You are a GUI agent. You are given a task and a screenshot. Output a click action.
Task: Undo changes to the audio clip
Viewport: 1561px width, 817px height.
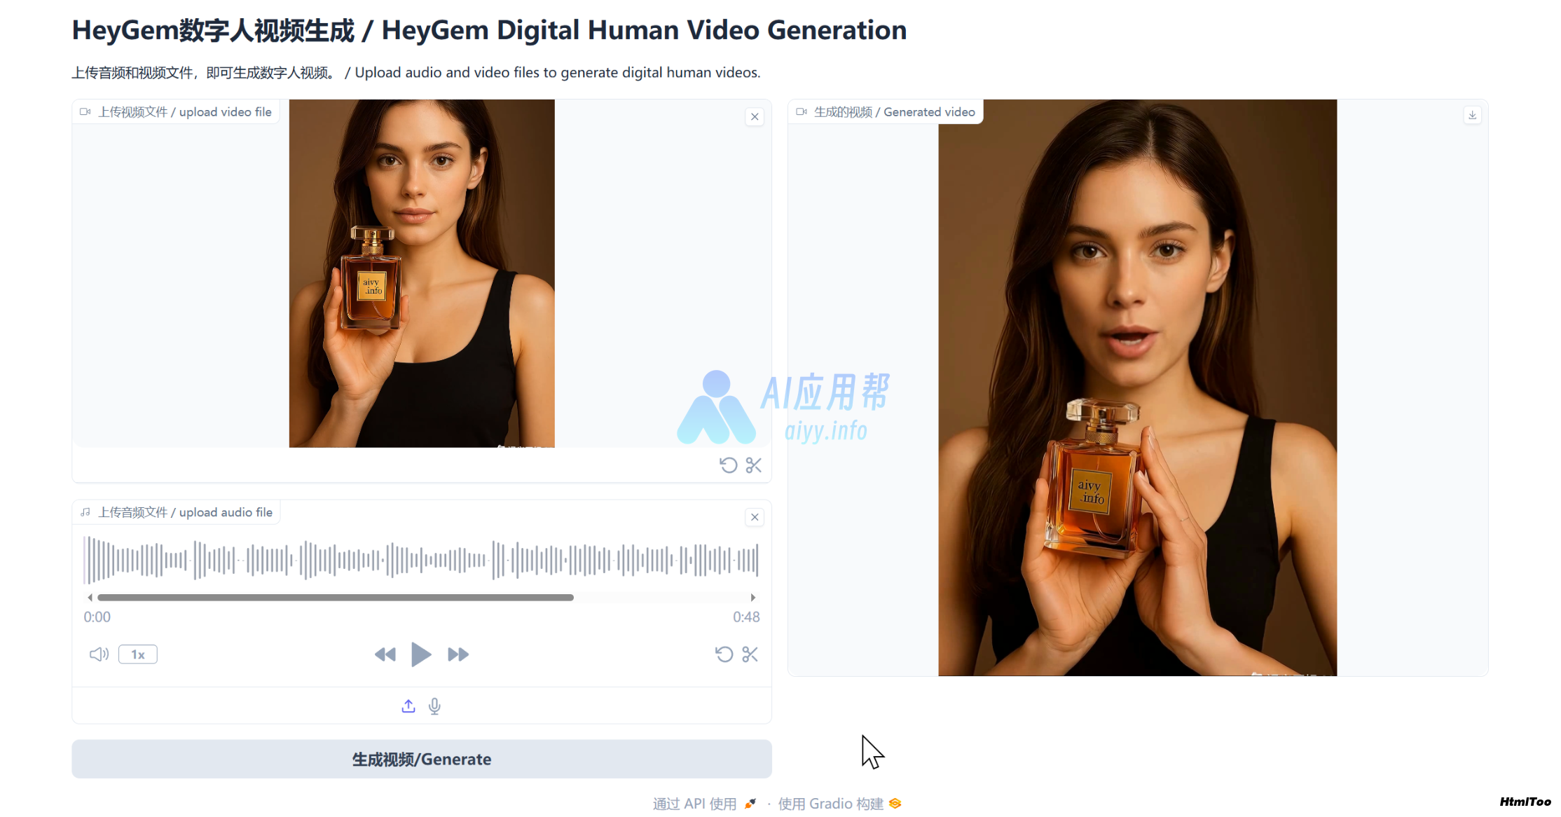[x=724, y=654]
